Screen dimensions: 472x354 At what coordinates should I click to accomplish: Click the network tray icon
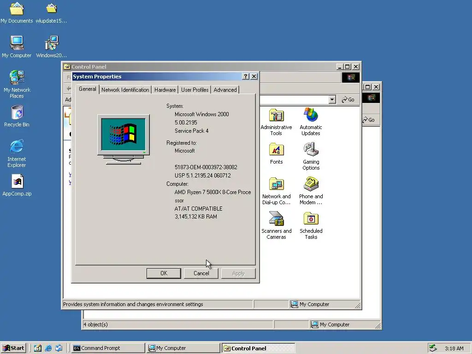pos(433,348)
